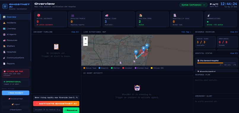Click the yellow Citizen SOS legend swatch

[x=152, y=68]
